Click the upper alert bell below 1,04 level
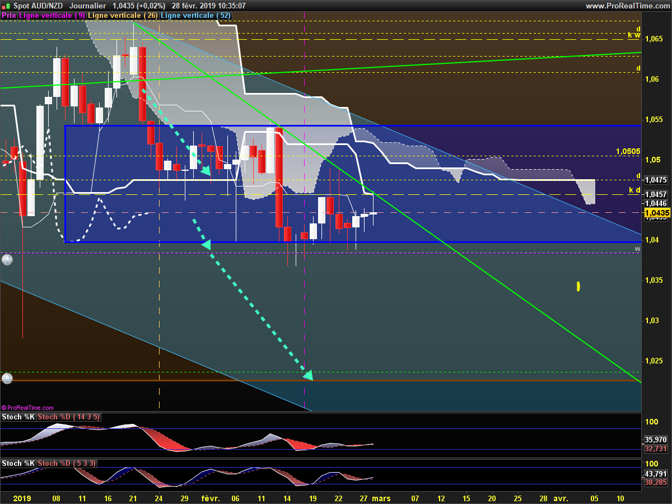This screenshot has width=672, height=504. pos(7,260)
